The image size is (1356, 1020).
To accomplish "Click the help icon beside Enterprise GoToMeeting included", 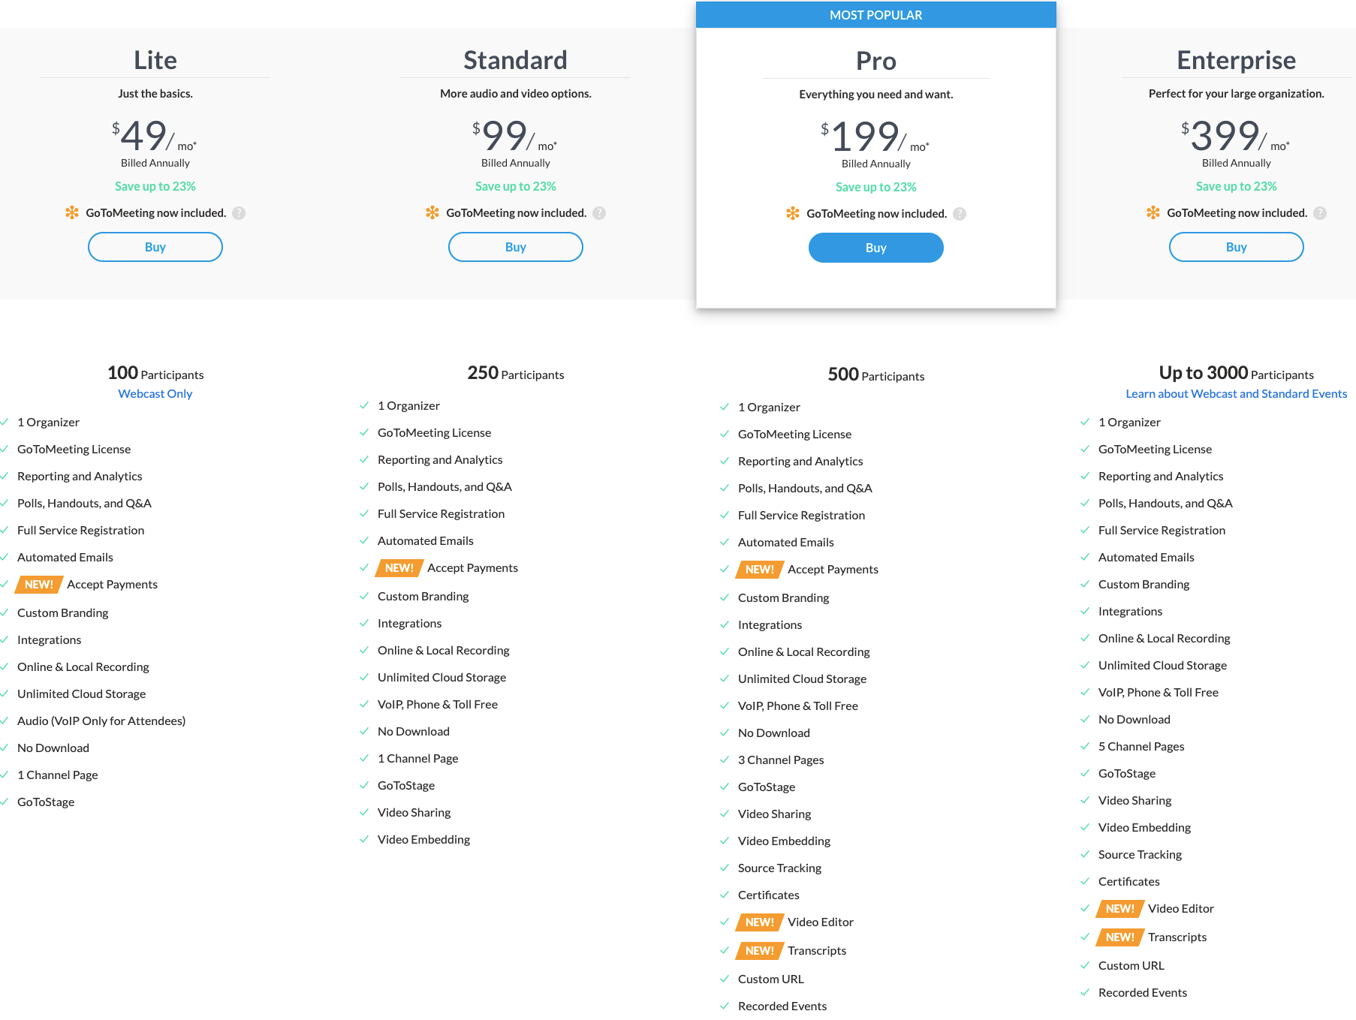I will tap(1320, 213).
